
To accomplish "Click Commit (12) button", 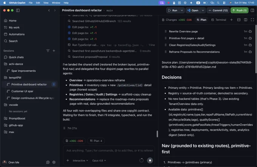I will click(x=218, y=10).
